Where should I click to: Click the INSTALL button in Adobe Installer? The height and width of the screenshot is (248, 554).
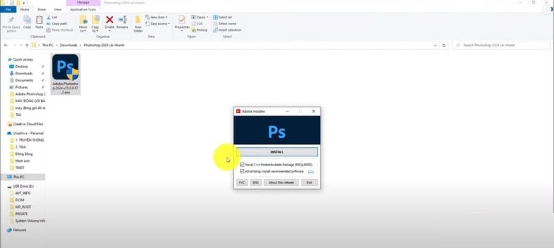pyautogui.click(x=277, y=152)
